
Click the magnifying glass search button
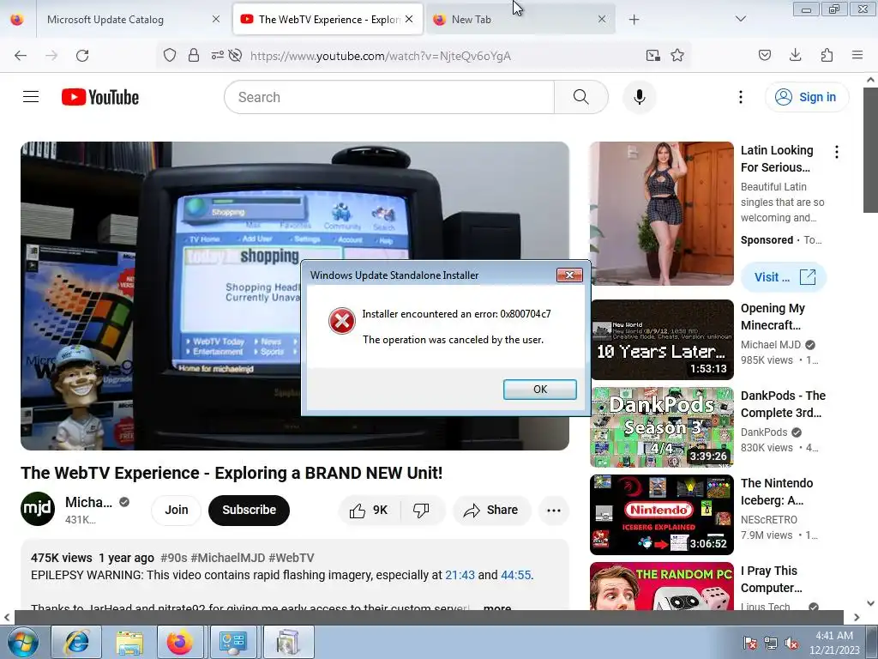pos(581,97)
